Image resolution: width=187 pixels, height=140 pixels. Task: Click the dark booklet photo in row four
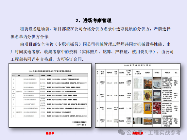pos(138,121)
